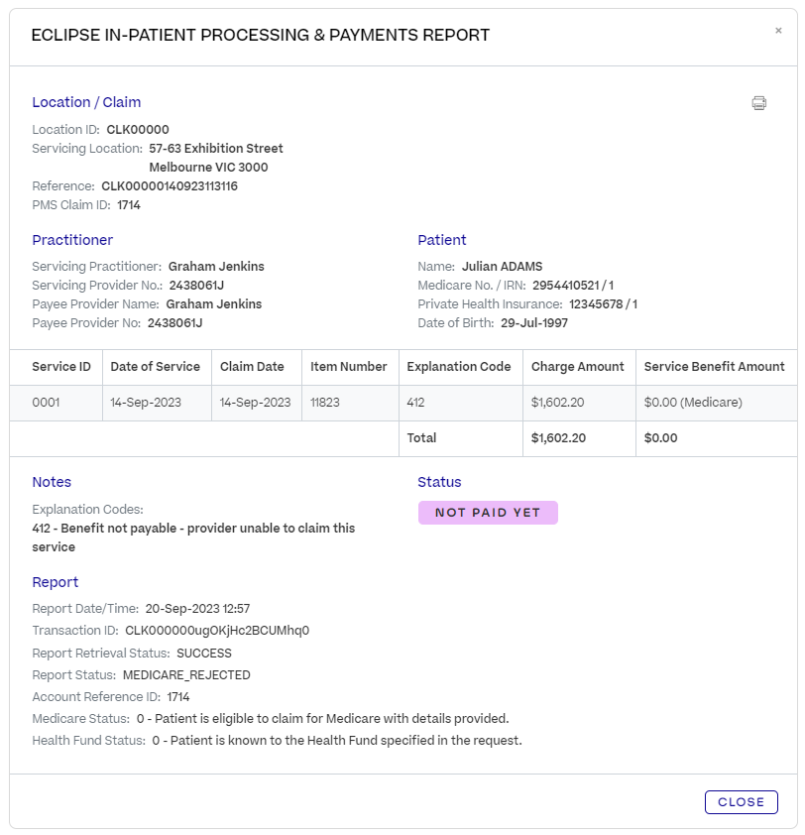Click the NOT PAID YET status badge

point(488,512)
